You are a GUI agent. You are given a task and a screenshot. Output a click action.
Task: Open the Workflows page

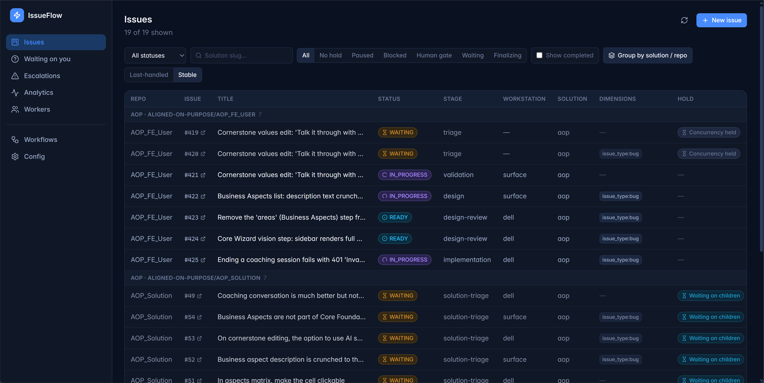click(x=56, y=140)
